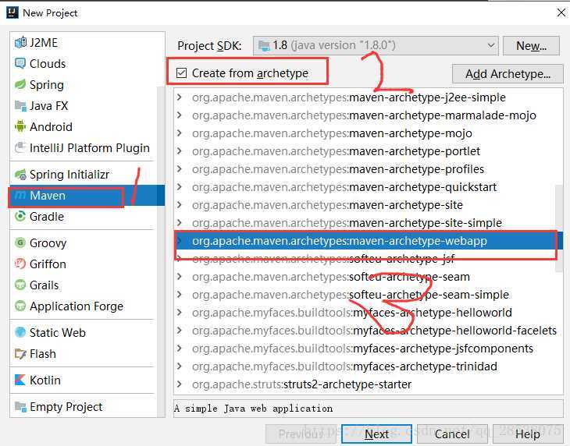Expand the maven-archetype-mojo chevron
This screenshot has height=446, width=570.
point(180,133)
